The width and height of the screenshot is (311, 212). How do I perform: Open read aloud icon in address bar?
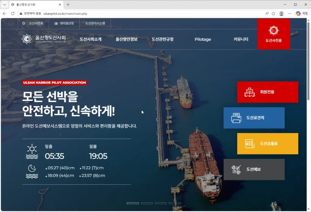pos(267,14)
